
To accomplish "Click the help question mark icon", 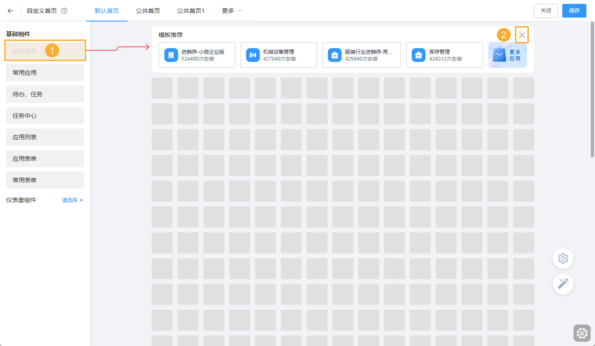I will 64,11.
